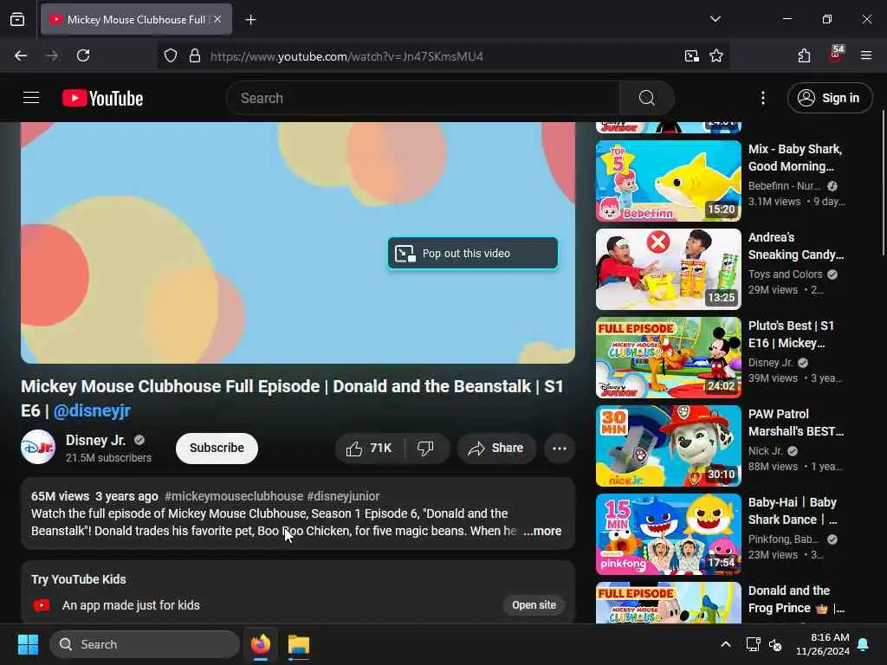
Task: Open Baby-Hai | Baby Shark Dance title
Action: 793,511
